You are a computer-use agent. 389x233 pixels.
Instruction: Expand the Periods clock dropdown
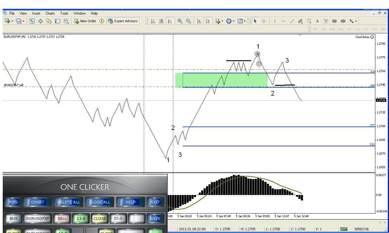(233, 21)
